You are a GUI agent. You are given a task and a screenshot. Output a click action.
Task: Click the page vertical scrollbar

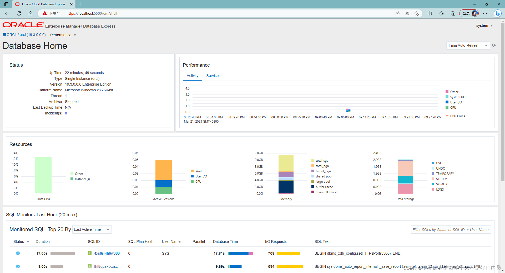(x=503, y=102)
